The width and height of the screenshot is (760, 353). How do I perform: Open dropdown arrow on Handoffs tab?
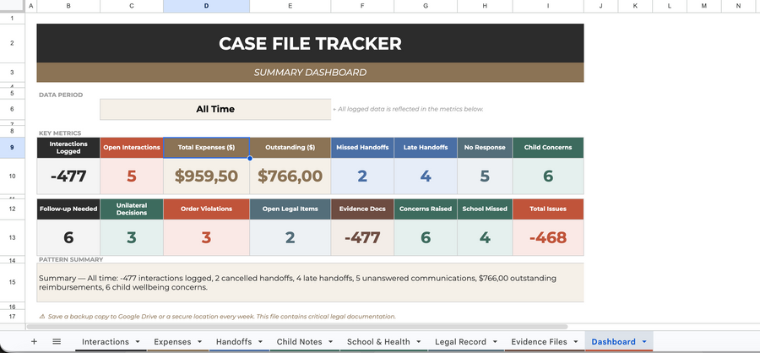[261, 342]
